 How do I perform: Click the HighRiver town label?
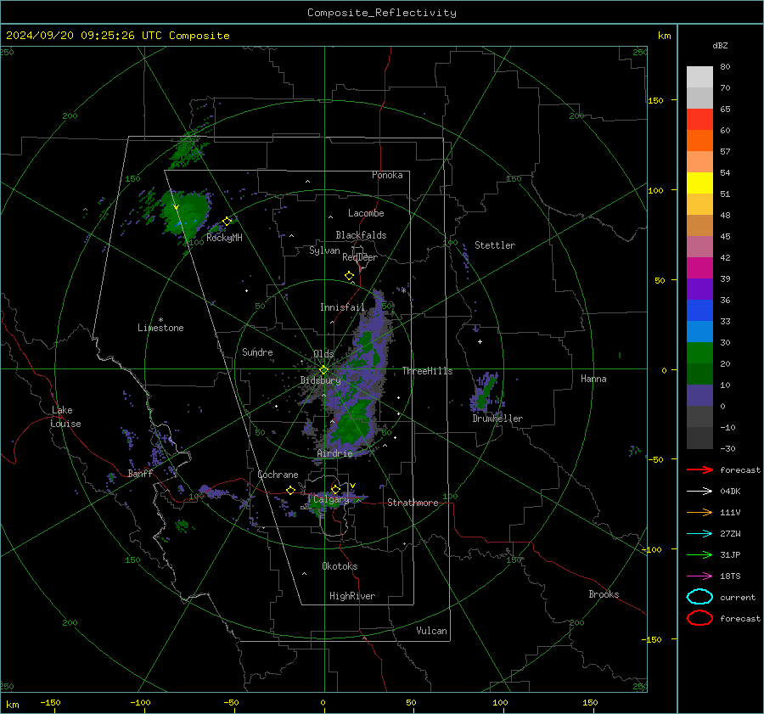352,597
